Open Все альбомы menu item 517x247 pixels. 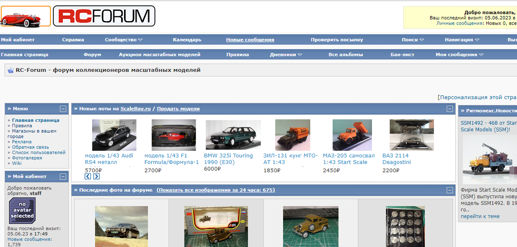346,55
